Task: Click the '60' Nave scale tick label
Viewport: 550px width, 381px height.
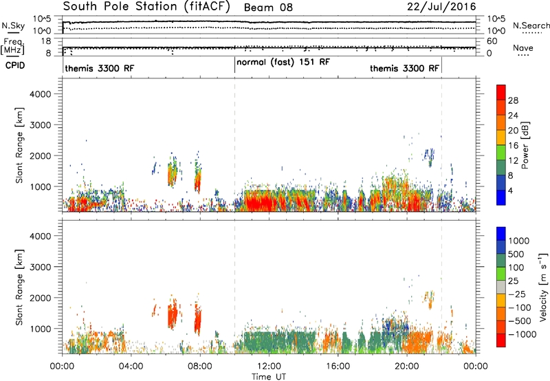Action: pyautogui.click(x=492, y=41)
